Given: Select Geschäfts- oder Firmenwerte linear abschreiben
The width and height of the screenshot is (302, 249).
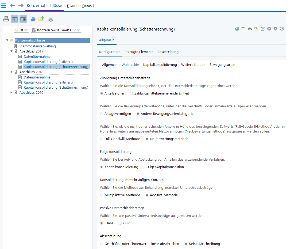Looking at the screenshot, I should [102, 244].
